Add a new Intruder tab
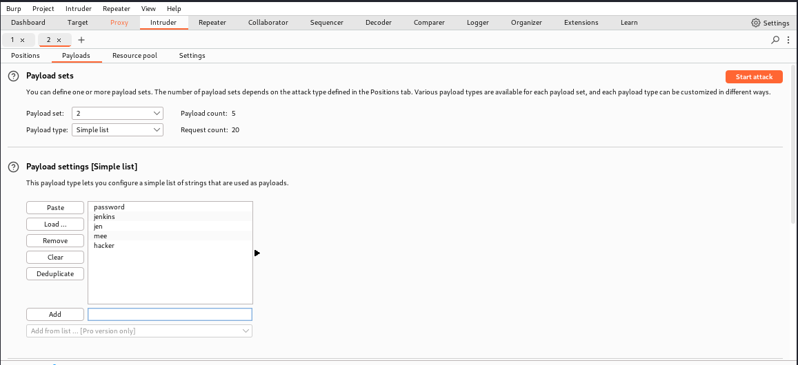The height and width of the screenshot is (365, 798). click(81, 40)
